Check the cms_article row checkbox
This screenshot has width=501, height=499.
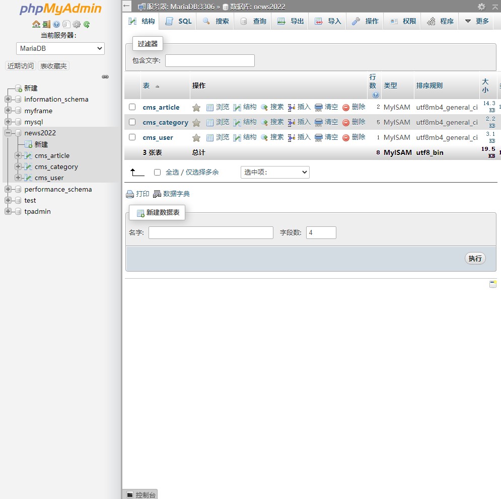coord(132,107)
